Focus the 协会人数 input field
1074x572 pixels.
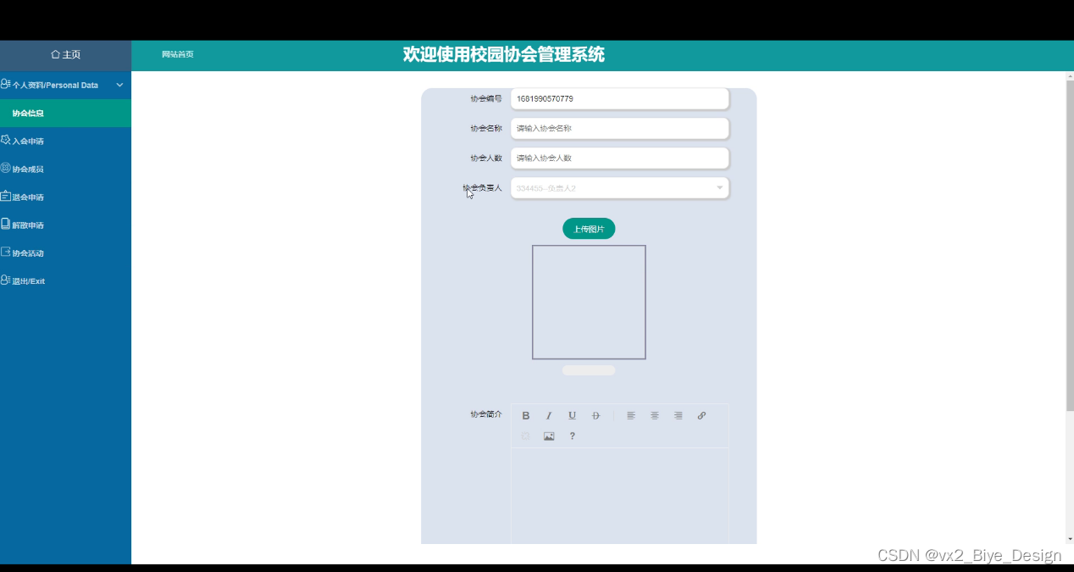coord(619,158)
